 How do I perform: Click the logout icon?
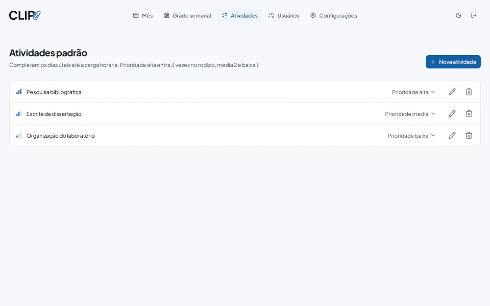click(474, 15)
